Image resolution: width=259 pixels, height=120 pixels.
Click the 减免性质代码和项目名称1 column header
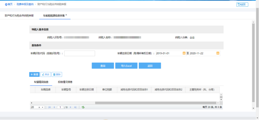[134, 90]
